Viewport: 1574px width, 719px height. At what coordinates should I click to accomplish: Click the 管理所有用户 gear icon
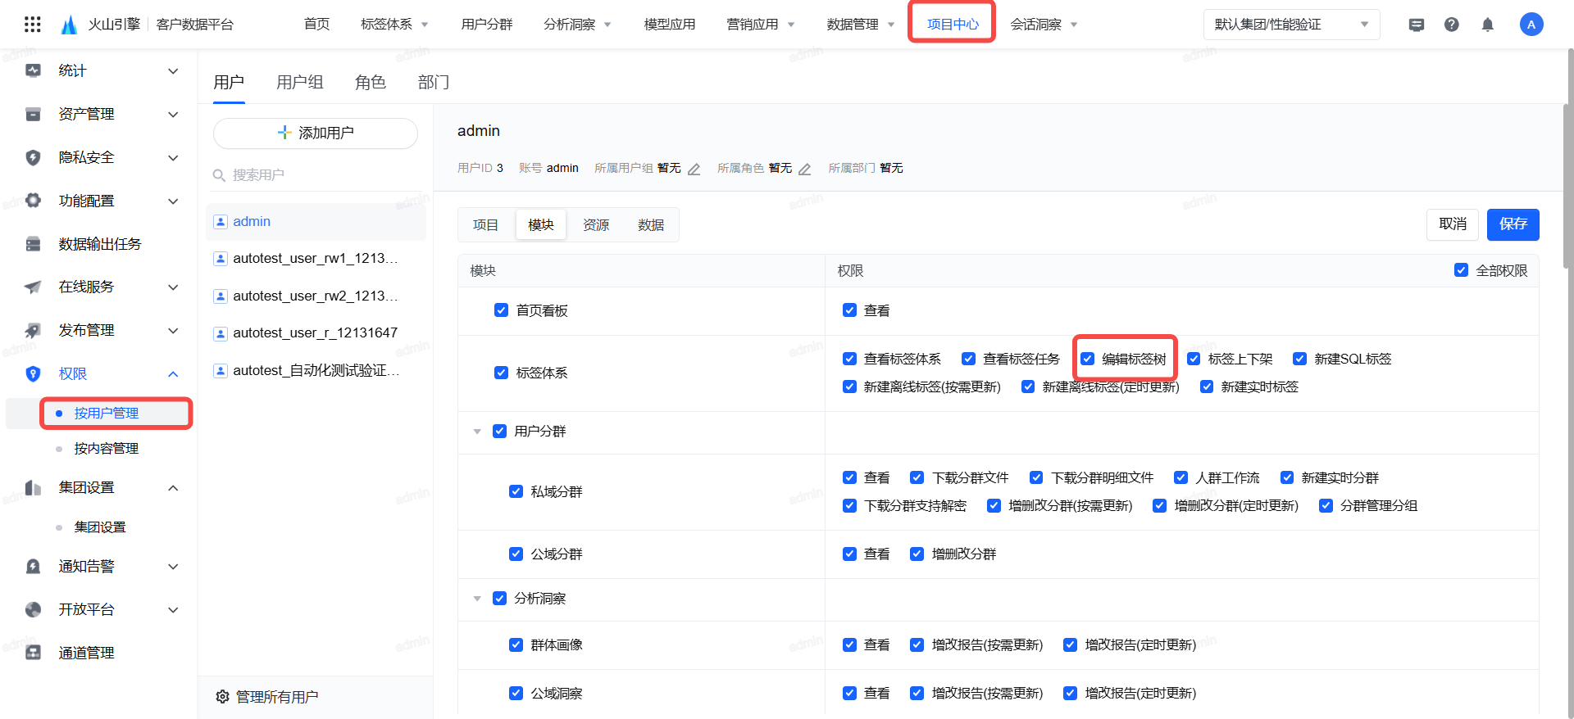tap(222, 697)
